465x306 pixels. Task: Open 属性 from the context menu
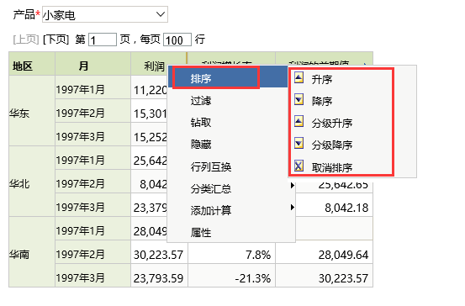pyautogui.click(x=200, y=232)
